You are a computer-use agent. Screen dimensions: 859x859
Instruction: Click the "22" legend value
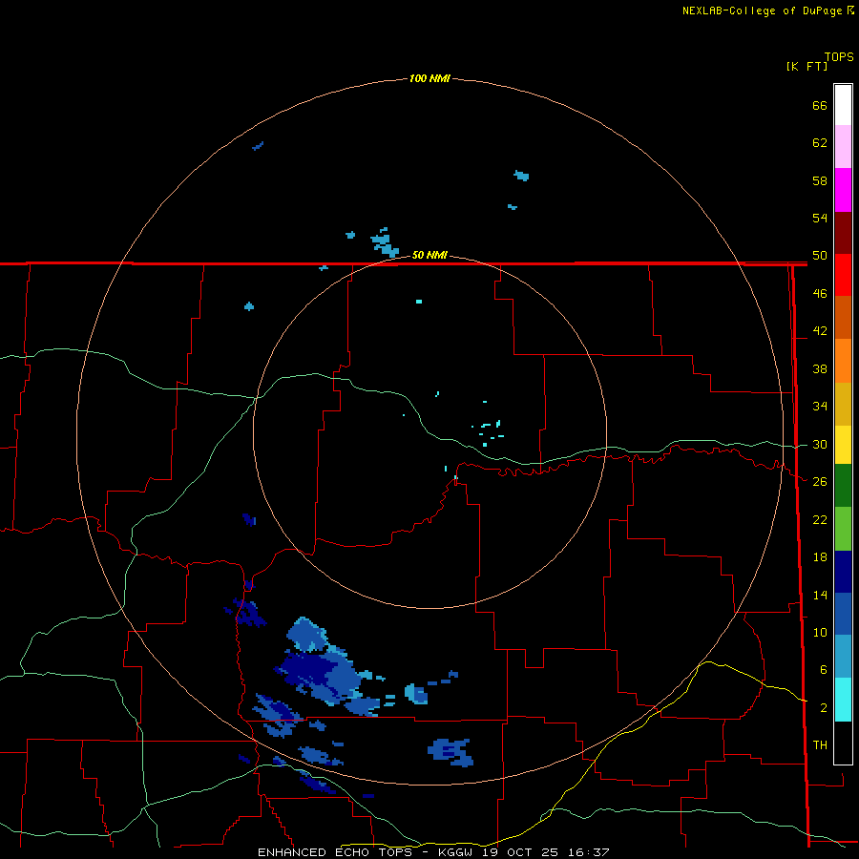(x=820, y=520)
